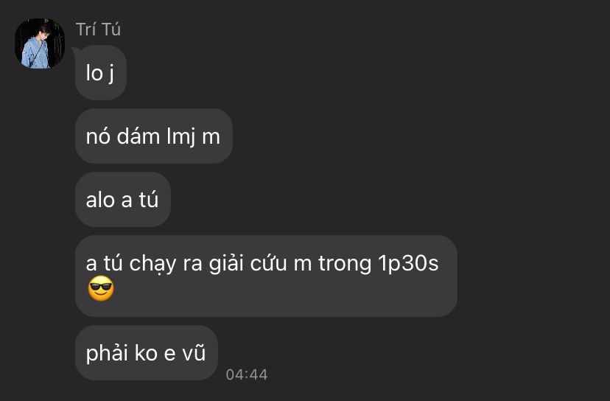
Task: Click the word "giải" in long message
Action: click(x=226, y=264)
